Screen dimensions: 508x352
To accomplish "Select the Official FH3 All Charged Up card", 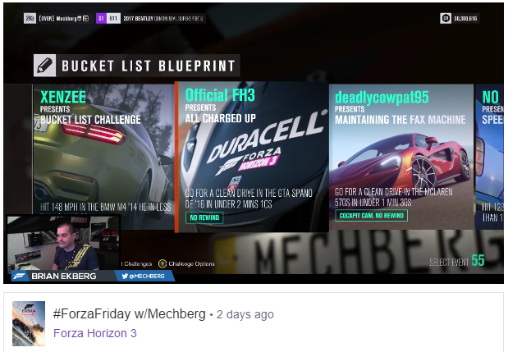I will (252, 157).
